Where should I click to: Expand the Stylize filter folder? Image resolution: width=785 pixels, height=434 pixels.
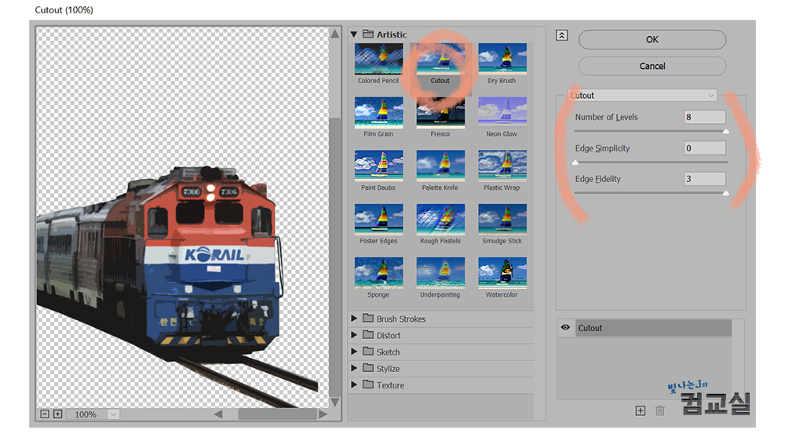tap(354, 368)
